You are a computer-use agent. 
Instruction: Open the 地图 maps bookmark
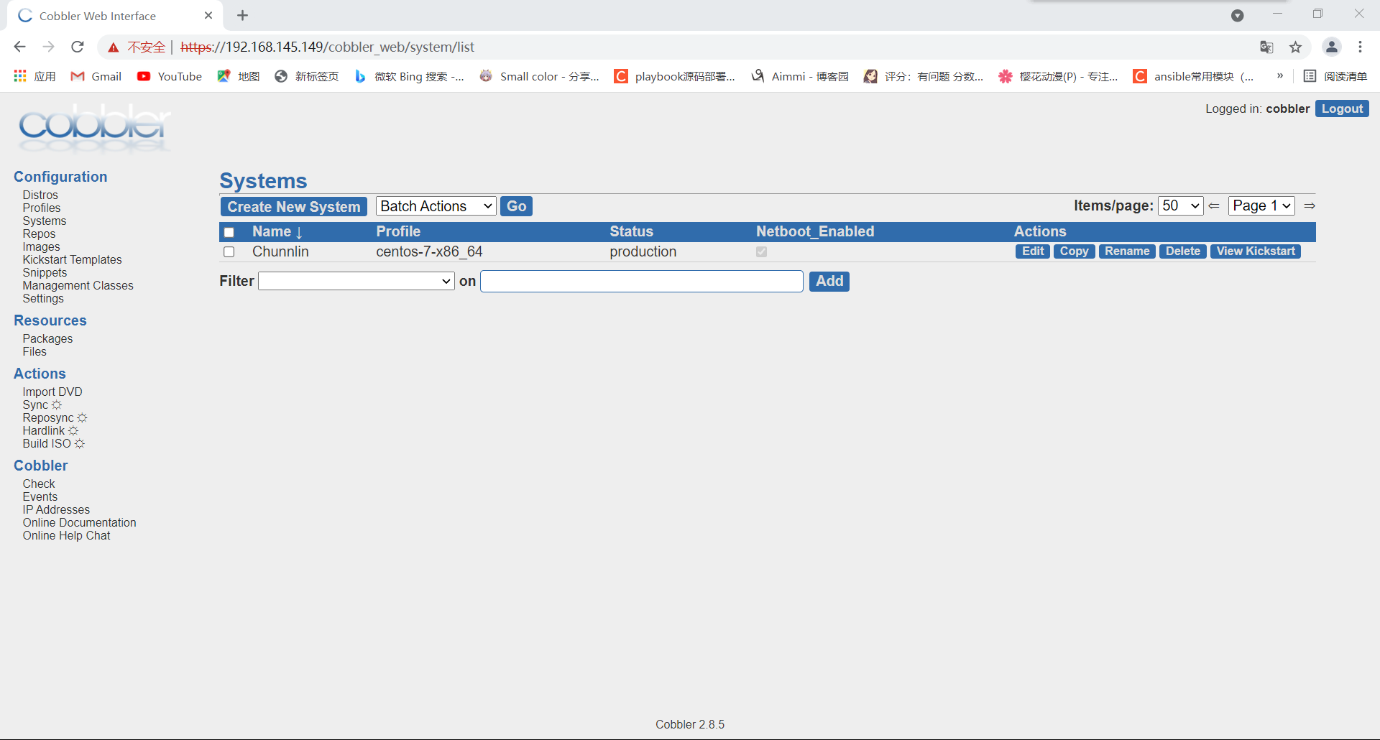(239, 76)
